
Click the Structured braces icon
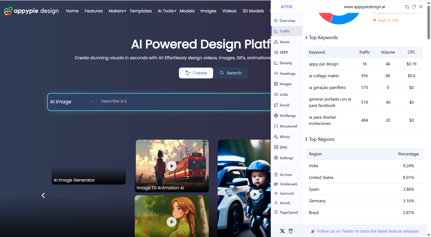pyautogui.click(x=276, y=126)
